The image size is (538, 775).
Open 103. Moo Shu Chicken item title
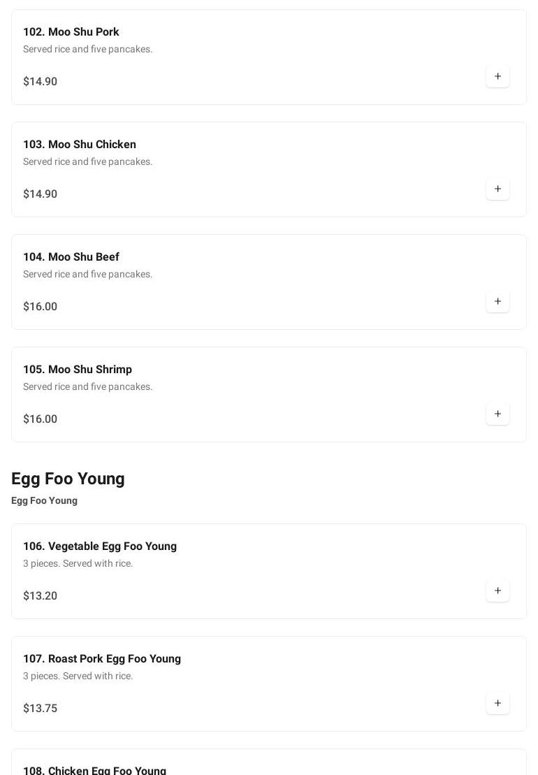coord(80,145)
